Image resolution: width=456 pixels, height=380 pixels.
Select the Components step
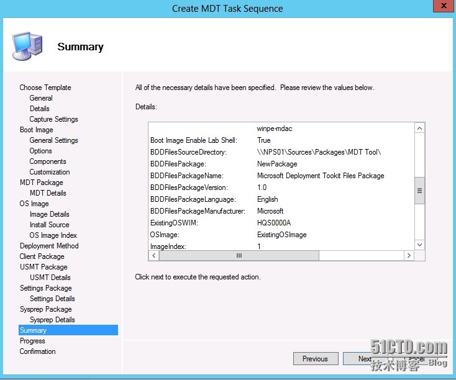click(x=48, y=161)
